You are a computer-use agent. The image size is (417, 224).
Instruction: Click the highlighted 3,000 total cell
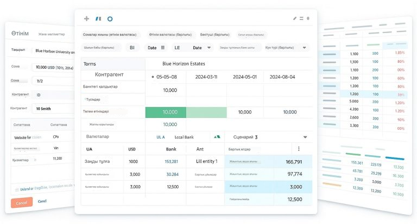coord(296,187)
